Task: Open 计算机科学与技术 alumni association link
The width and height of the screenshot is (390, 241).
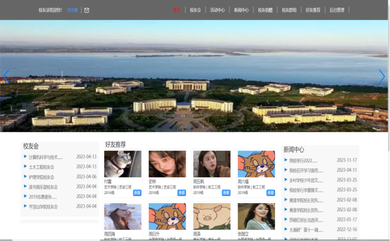Action: click(46, 157)
